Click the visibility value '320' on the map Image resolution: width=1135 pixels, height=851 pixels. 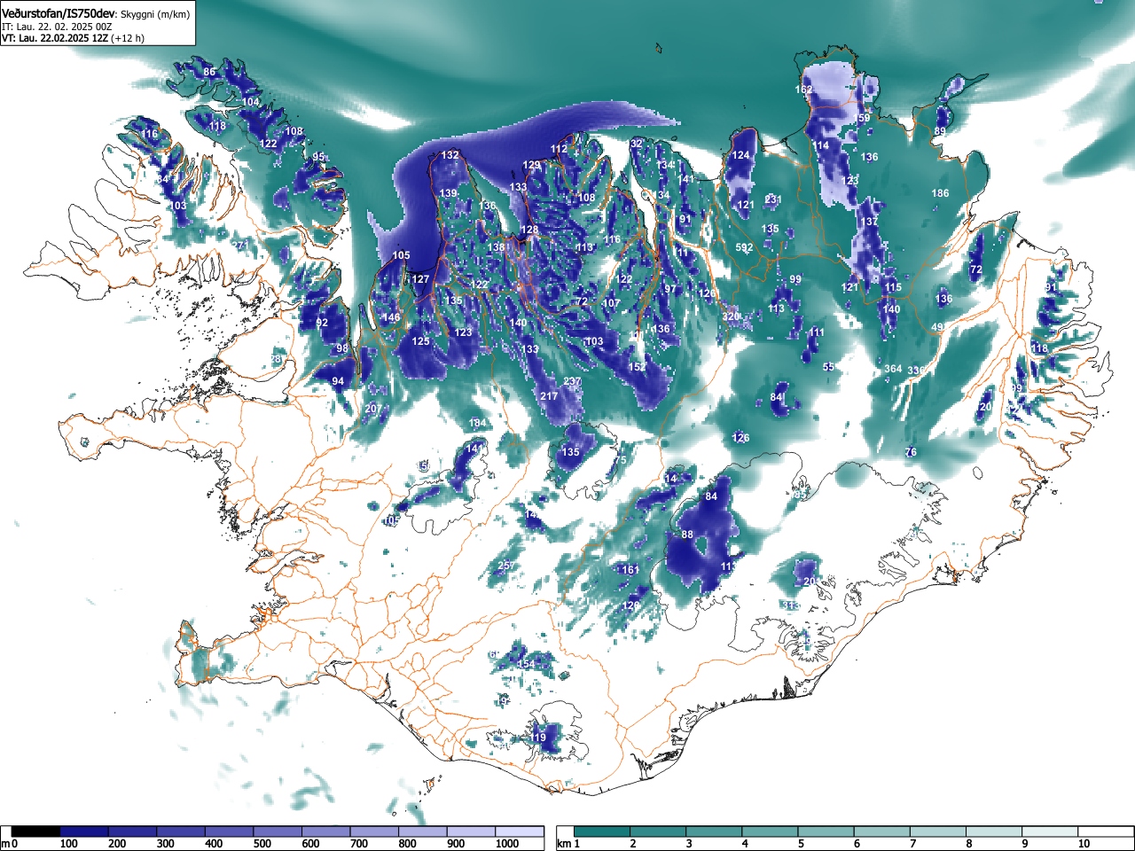731,316
